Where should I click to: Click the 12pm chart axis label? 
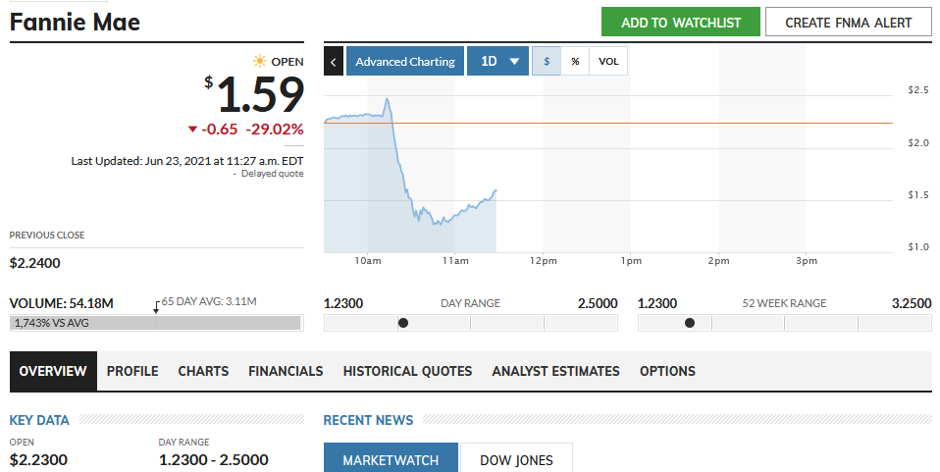tap(544, 261)
